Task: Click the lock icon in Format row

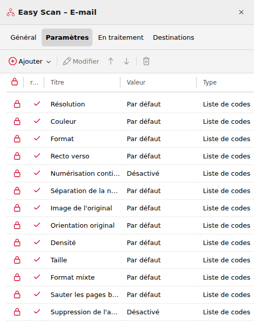Action: (x=17, y=139)
